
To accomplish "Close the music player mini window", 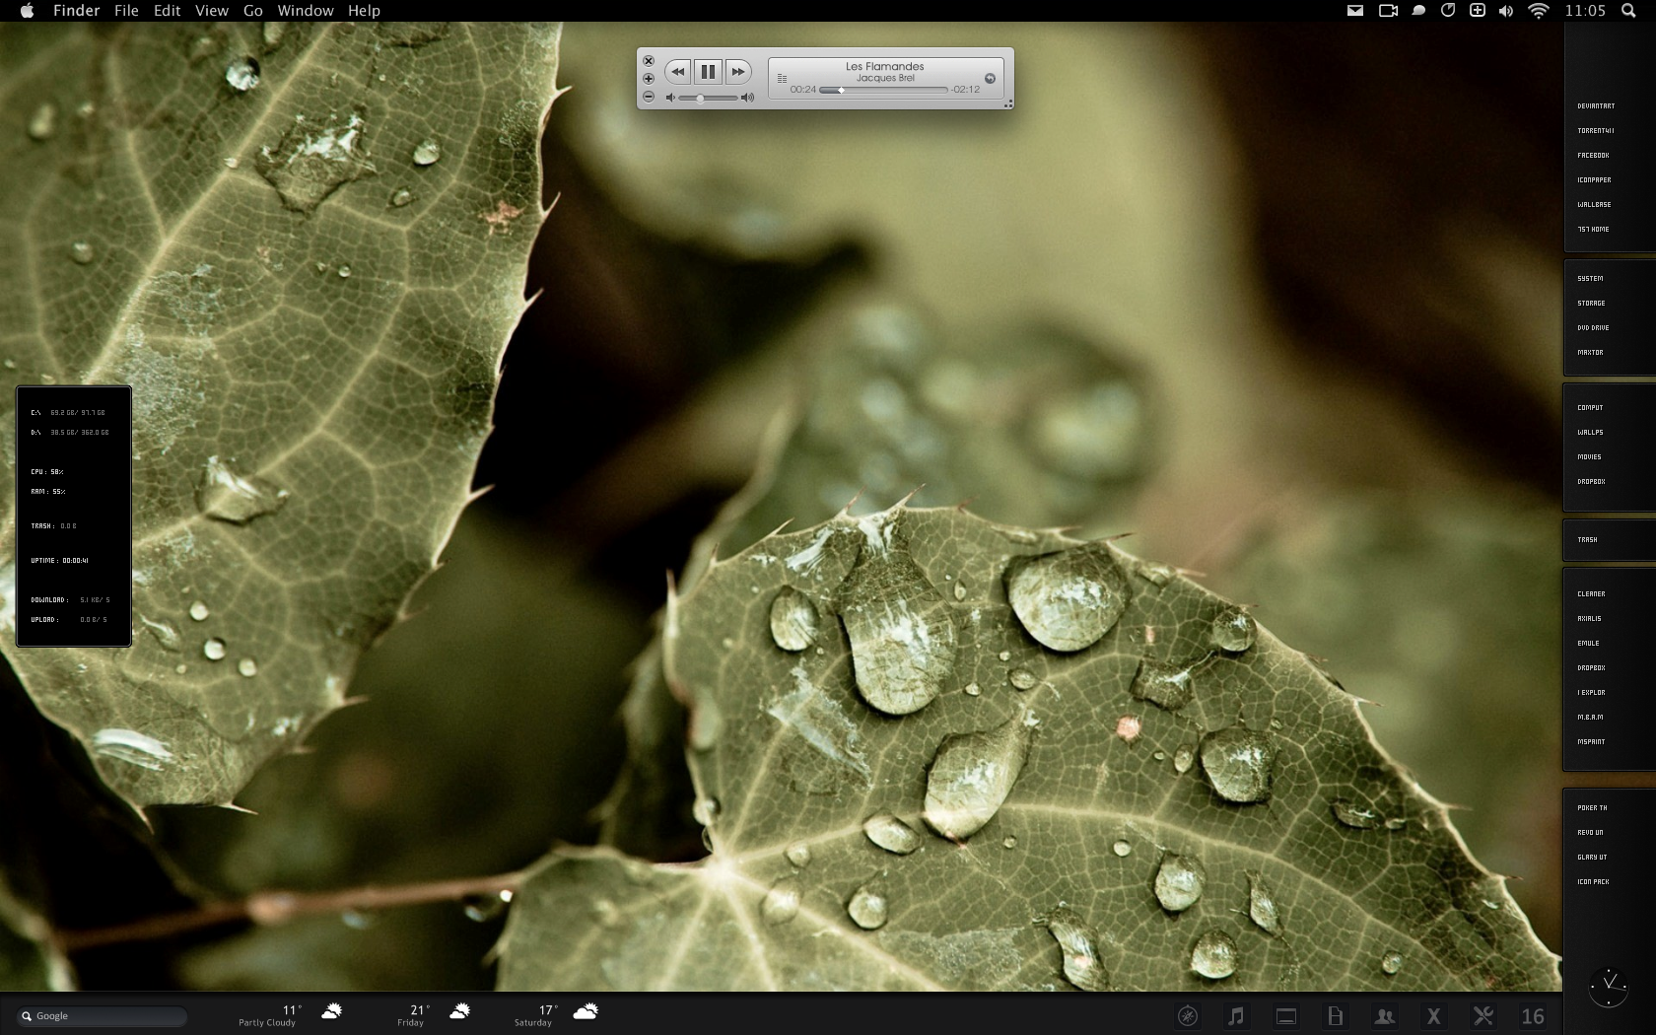I will pos(649,61).
